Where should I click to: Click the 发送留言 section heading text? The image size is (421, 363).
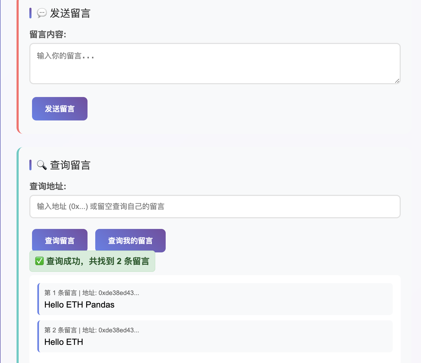70,13
